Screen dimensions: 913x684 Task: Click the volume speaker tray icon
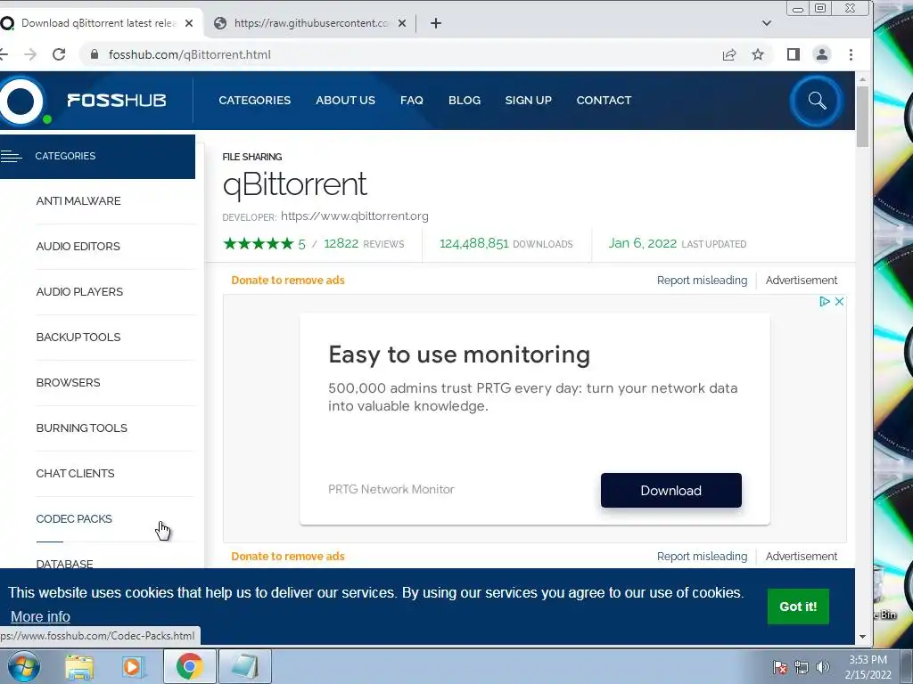point(822,667)
